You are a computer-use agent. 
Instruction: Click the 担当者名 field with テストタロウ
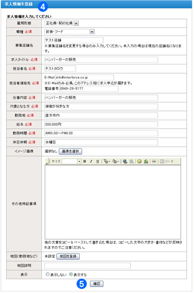tap(60, 69)
